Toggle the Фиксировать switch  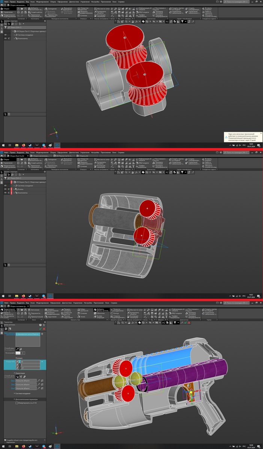20,353
